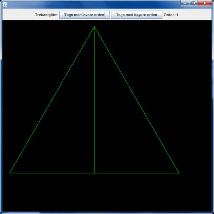Click the 'Trekantgitter' label
This screenshot has width=214, height=214.
pyautogui.click(x=46, y=15)
